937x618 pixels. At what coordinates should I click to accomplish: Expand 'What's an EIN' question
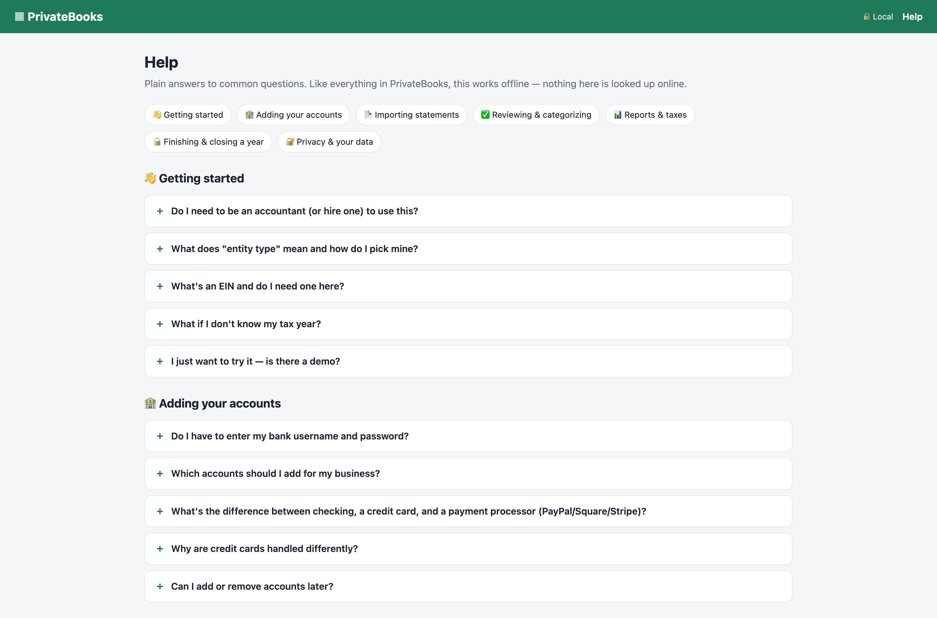pos(468,286)
